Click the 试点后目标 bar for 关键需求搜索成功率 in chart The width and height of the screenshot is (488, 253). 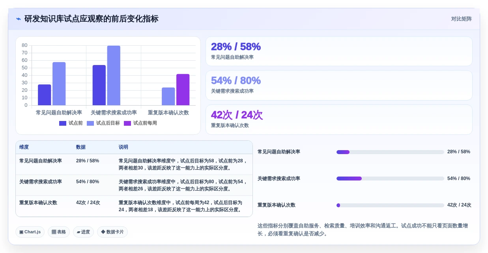click(114, 75)
